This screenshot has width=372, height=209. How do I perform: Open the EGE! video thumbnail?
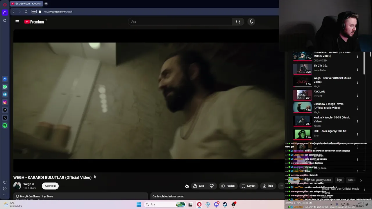click(302, 134)
